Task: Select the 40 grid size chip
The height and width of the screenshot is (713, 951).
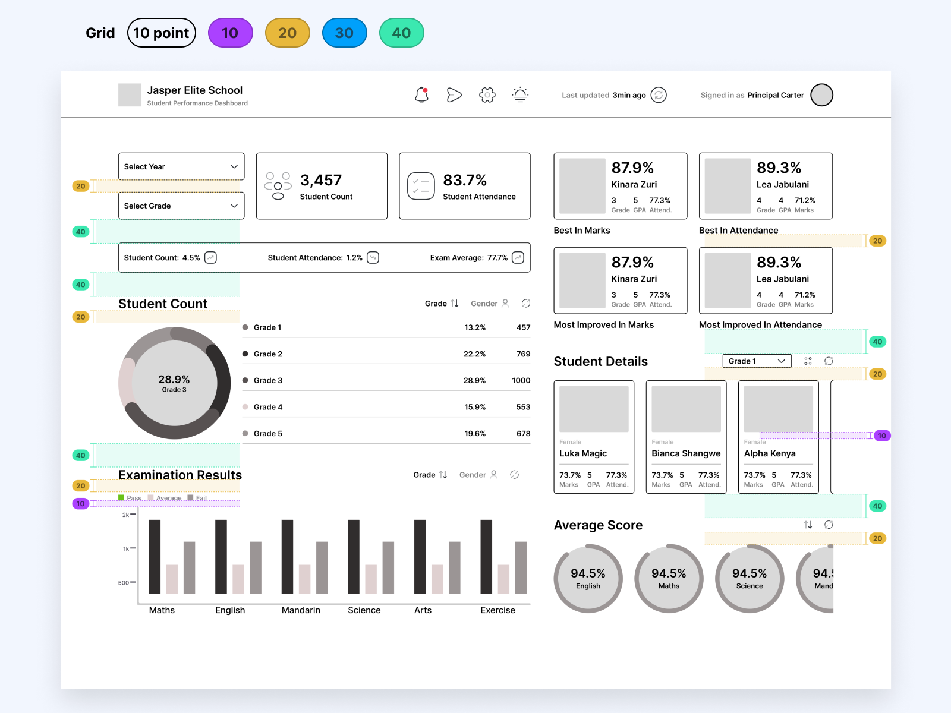Action: 401,33
